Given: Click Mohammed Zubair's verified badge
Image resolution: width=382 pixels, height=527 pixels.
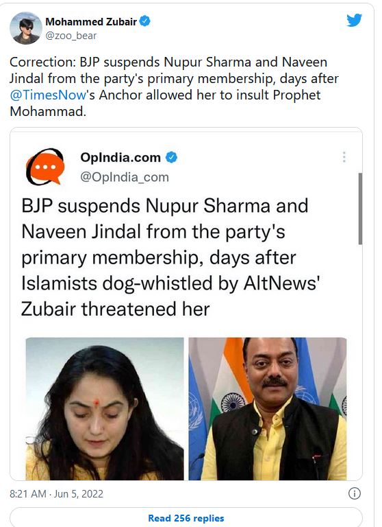Looking at the screenshot, I should [x=145, y=21].
